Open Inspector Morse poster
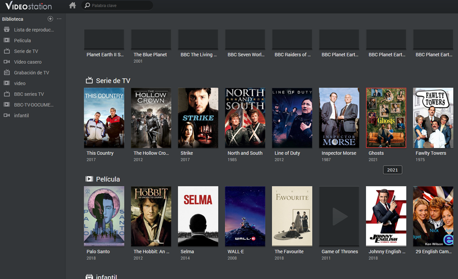458x279 pixels. (x=339, y=118)
